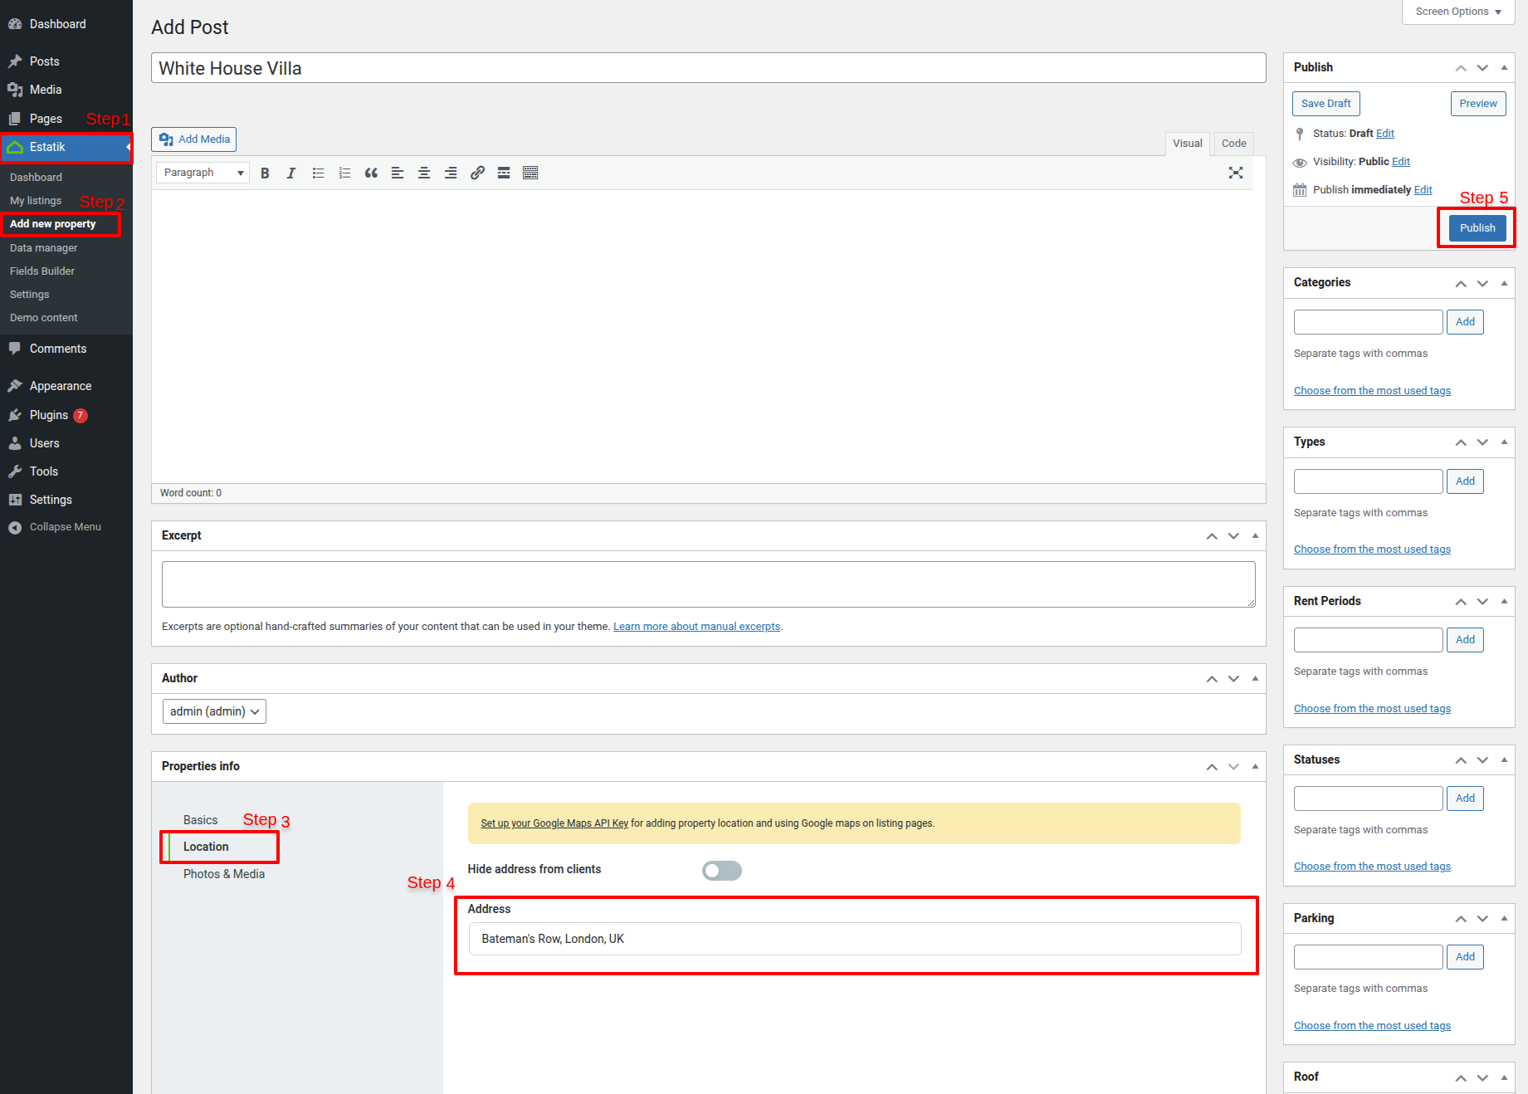Open the Photos & Media tab
This screenshot has width=1528, height=1094.
pyautogui.click(x=224, y=874)
